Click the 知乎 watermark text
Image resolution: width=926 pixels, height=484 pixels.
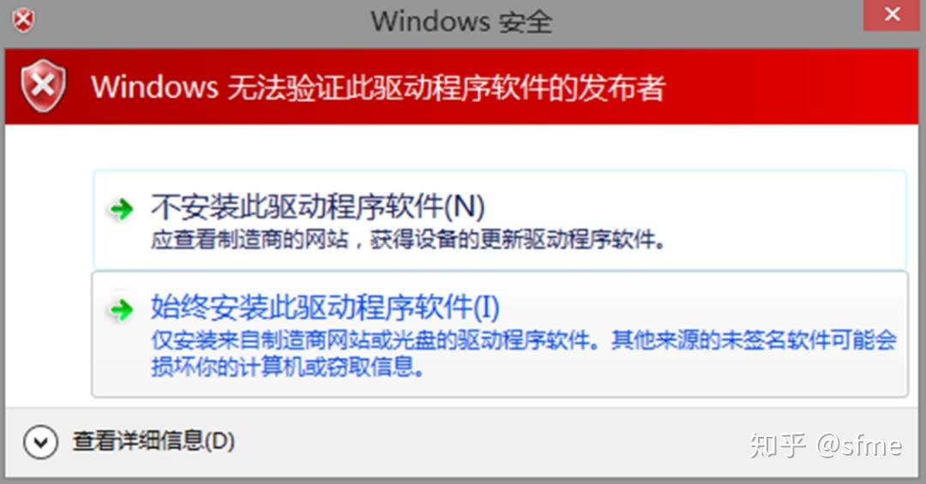[778, 445]
